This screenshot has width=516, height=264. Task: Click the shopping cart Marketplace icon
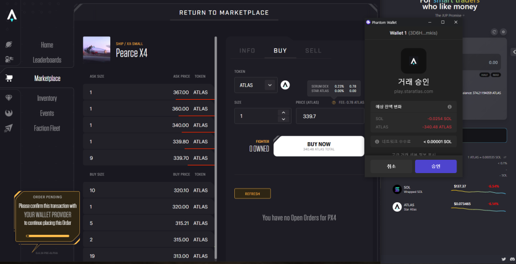(x=9, y=78)
